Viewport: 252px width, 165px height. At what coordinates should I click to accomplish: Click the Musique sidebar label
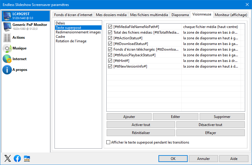[19, 48]
